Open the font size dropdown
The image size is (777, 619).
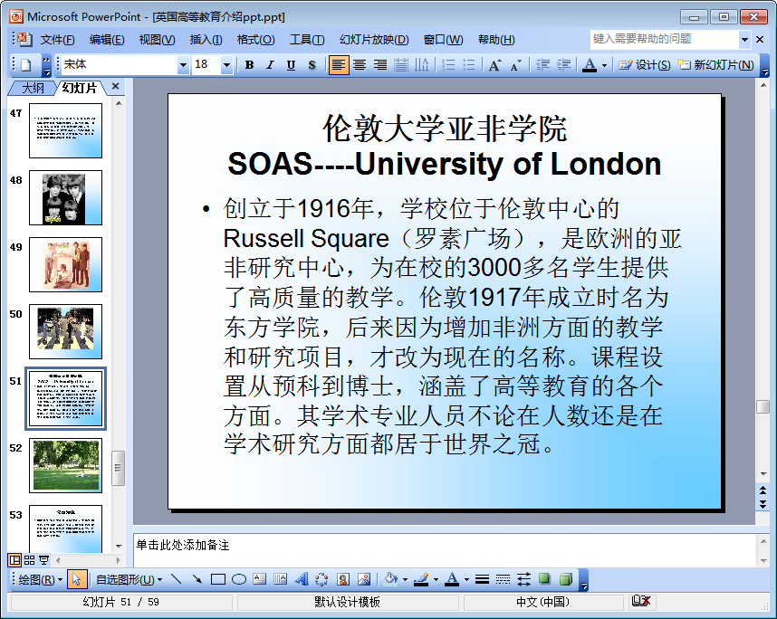[x=226, y=65]
